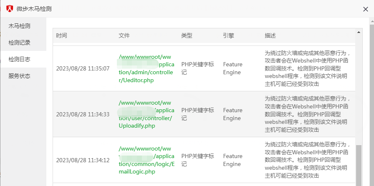Click Feature Engine in the 11:35:07 row

(232, 68)
